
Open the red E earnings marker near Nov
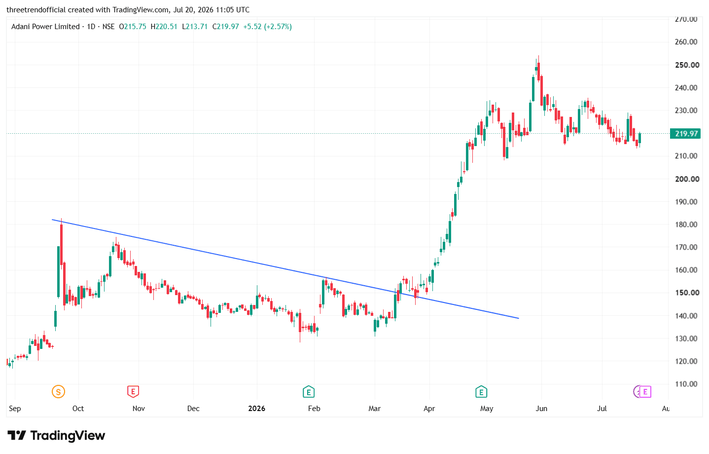tap(133, 392)
